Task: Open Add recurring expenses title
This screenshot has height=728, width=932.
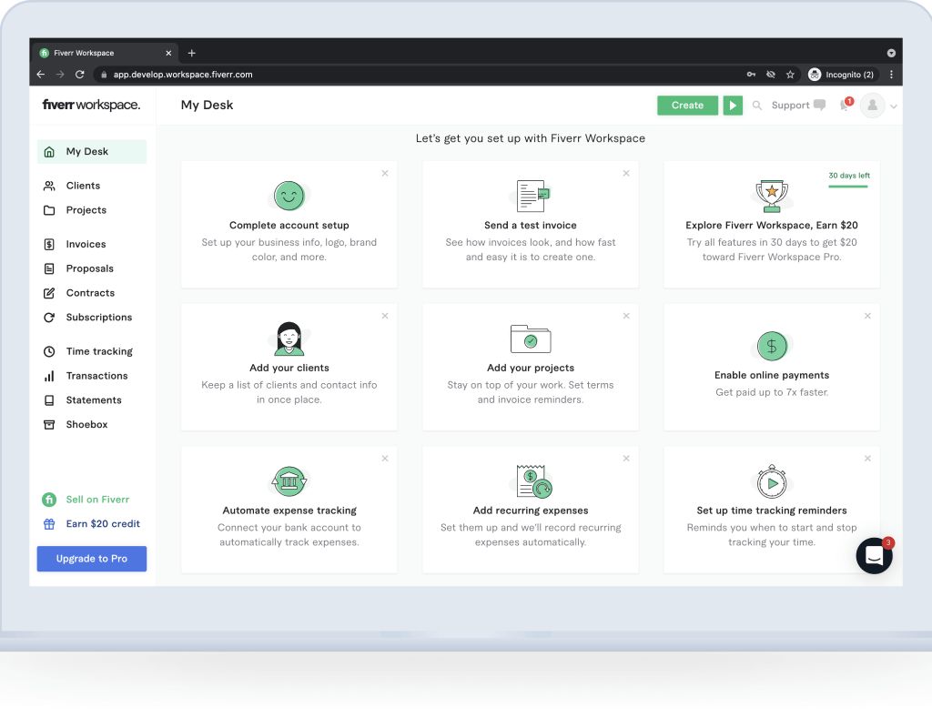Action: (x=531, y=511)
